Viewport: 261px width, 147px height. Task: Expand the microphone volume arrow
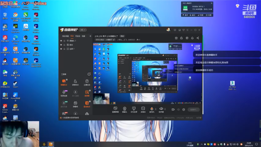coord(156,109)
